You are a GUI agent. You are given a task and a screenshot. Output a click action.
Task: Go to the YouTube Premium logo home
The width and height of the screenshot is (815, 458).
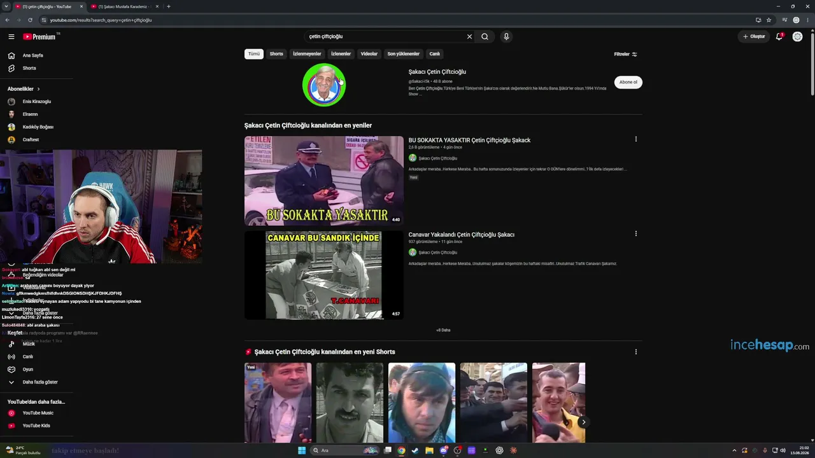pyautogui.click(x=39, y=37)
